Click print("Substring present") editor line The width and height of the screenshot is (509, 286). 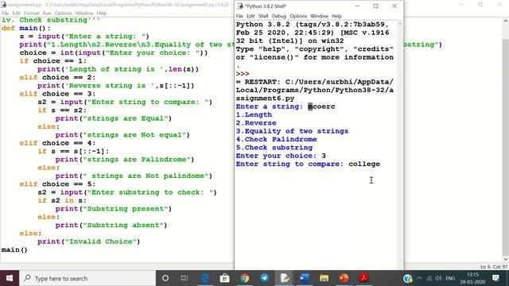coord(113,209)
